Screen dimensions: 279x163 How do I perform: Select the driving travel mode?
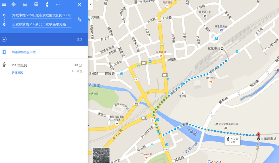pyautogui.click(x=25, y=4)
